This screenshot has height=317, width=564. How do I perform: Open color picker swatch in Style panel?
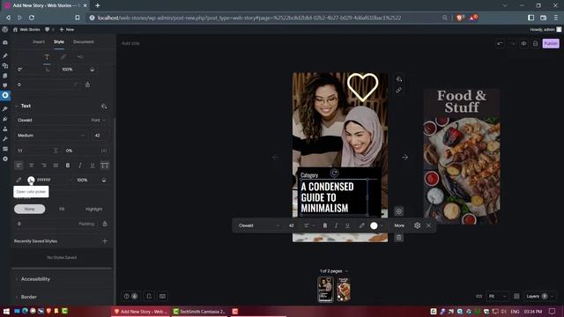(31, 180)
